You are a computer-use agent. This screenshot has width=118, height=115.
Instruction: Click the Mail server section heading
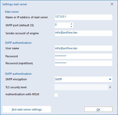point(12,12)
